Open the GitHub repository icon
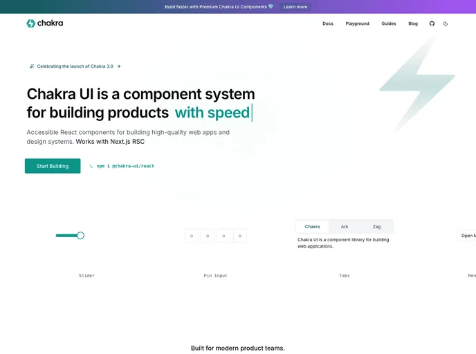This screenshot has height=354, width=476. 432,24
